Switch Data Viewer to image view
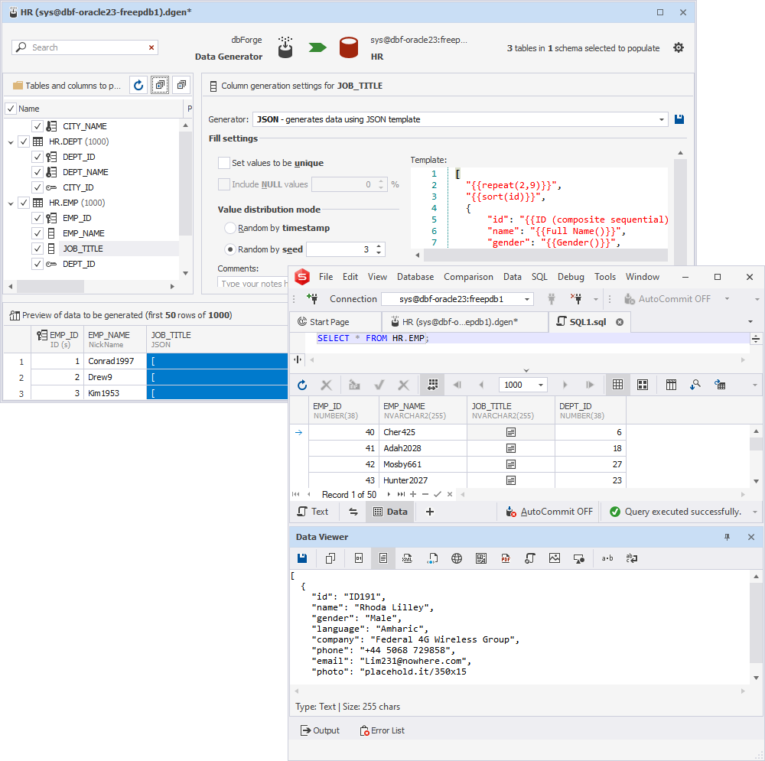The image size is (765, 761). 555,558
